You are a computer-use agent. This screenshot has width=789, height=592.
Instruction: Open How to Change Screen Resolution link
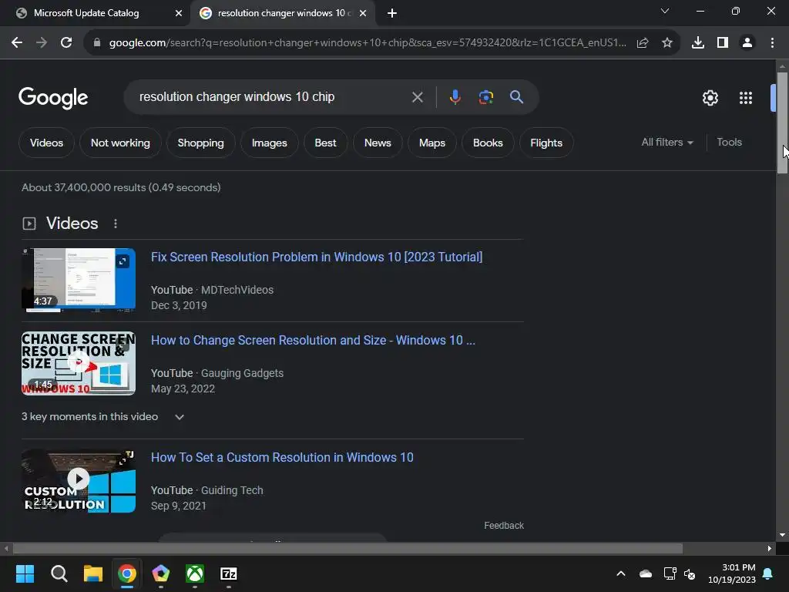coord(313,340)
